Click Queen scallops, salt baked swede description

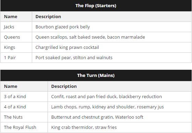(x=90, y=37)
